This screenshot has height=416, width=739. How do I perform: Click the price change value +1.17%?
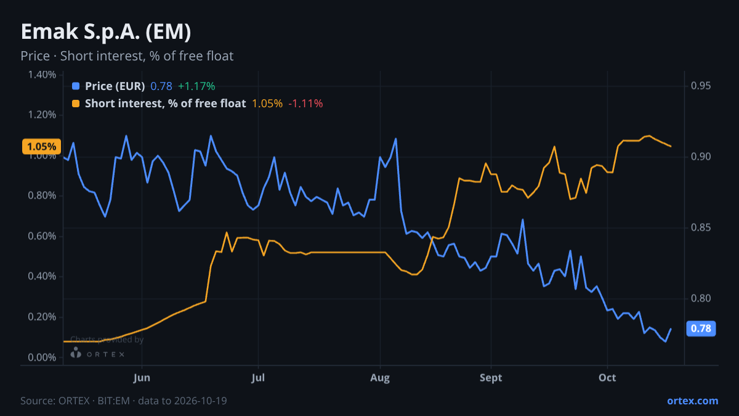196,86
